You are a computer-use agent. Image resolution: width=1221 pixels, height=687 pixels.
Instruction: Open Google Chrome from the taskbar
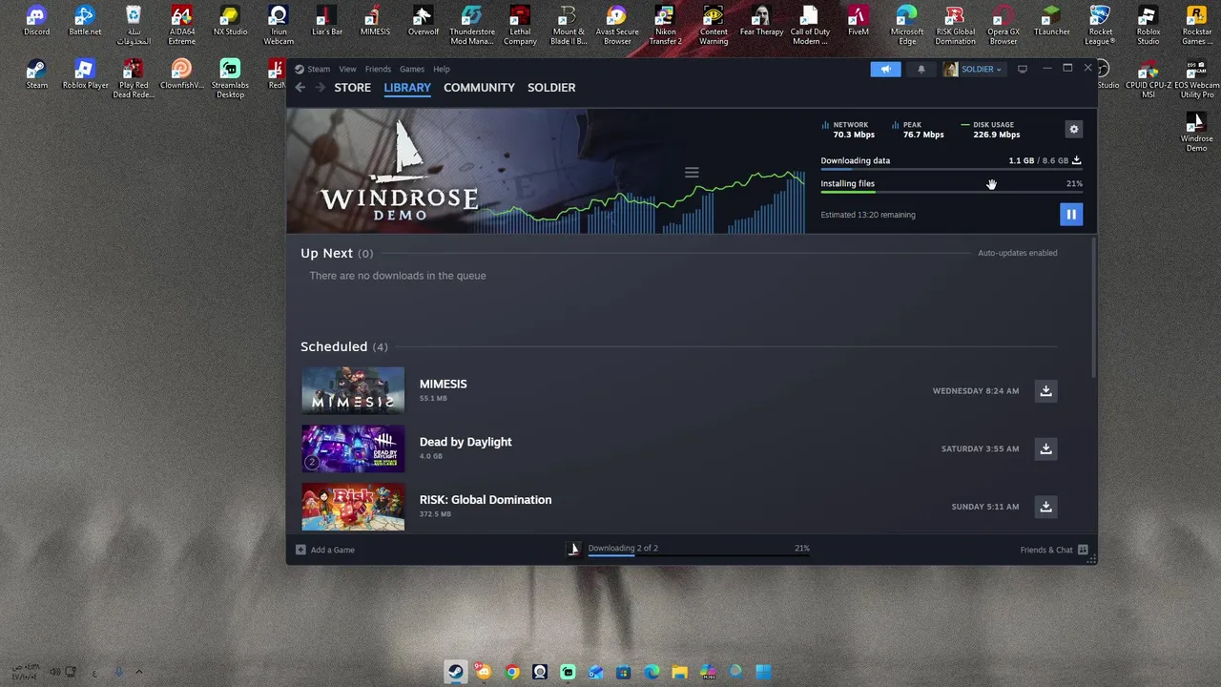pyautogui.click(x=512, y=672)
